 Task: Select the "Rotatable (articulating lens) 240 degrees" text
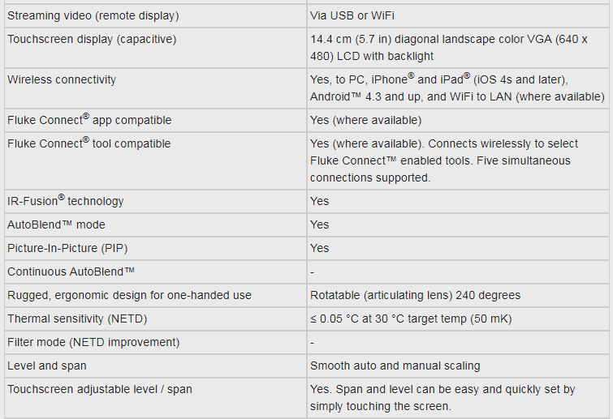415,295
